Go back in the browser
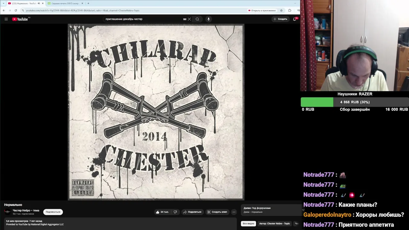The image size is (409, 230). [4, 10]
